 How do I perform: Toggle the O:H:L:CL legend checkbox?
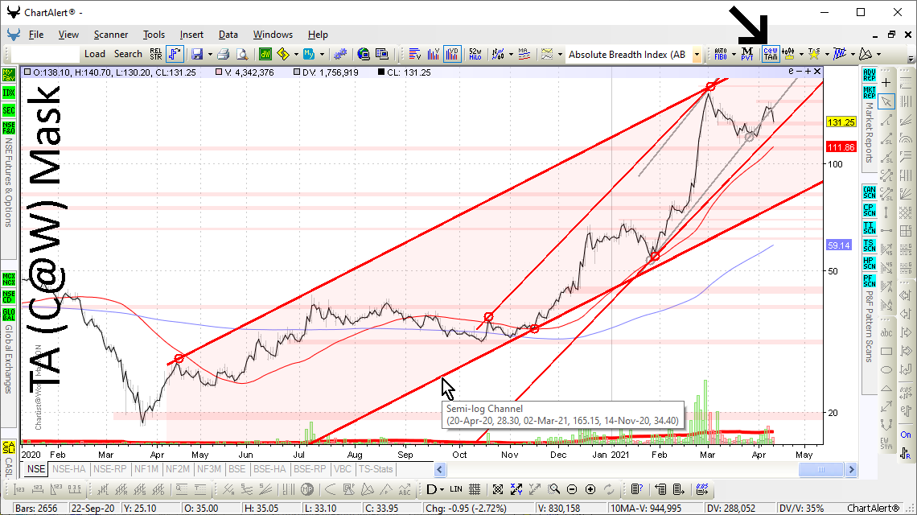point(27,72)
